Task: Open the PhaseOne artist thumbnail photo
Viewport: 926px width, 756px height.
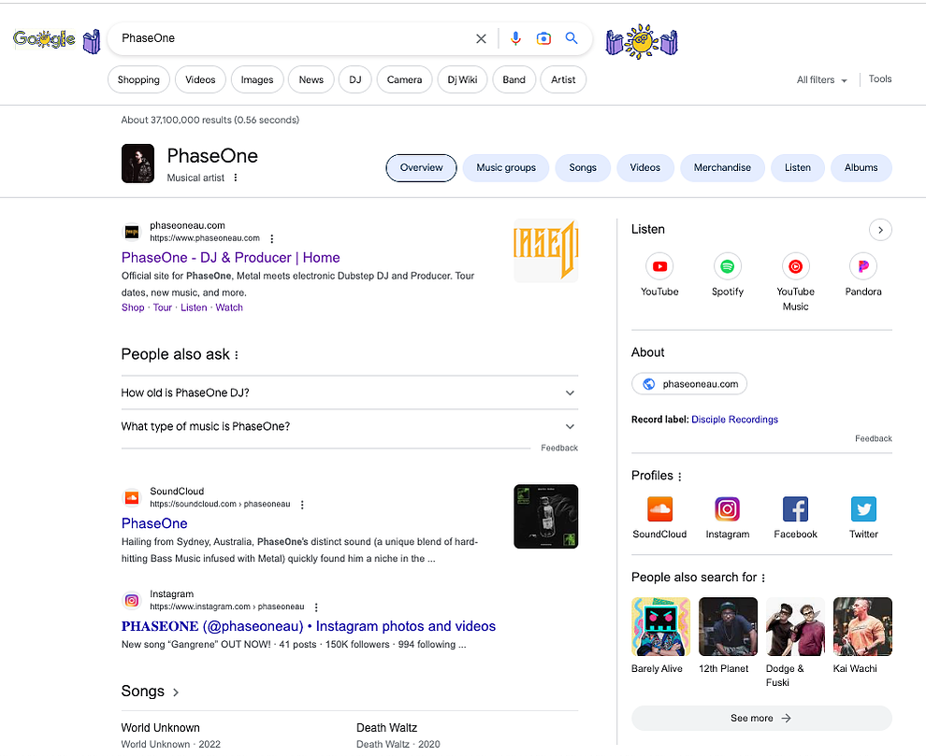Action: pos(137,164)
